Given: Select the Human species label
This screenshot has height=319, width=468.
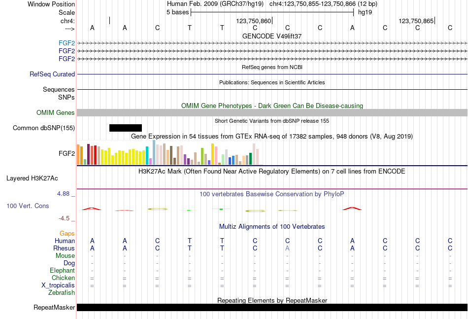Looking at the screenshot, I should pos(65,241).
